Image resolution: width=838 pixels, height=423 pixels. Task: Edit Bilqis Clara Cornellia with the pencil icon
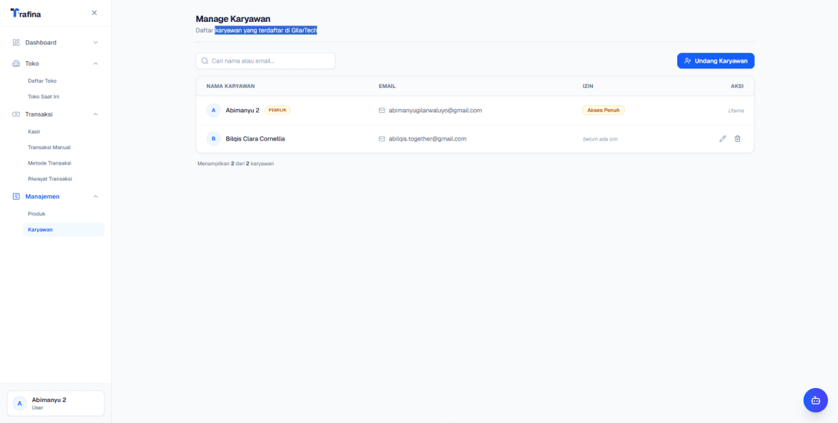click(722, 138)
